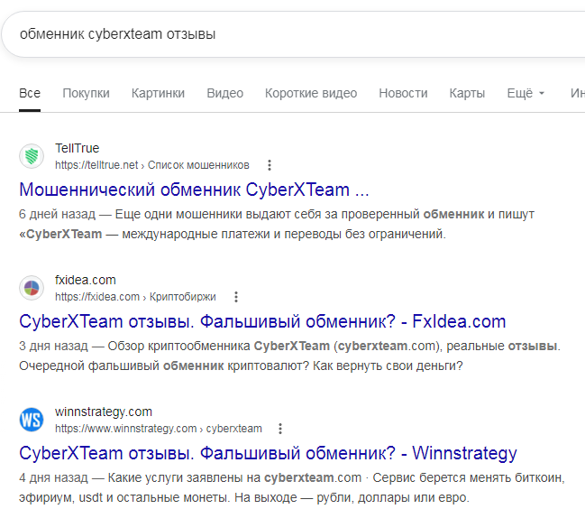Image resolution: width=585 pixels, height=509 pixels.
Task: Click the www.winnstrategy.com cyberxteam URL
Action: point(158,429)
